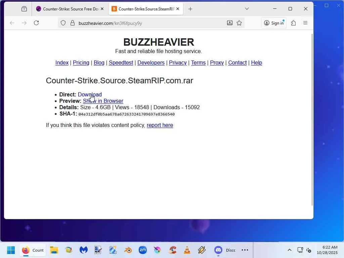Click the file name Counter-Strike.Source.SteamRIP.com.rar
The height and width of the screenshot is (258, 344).
click(x=119, y=81)
